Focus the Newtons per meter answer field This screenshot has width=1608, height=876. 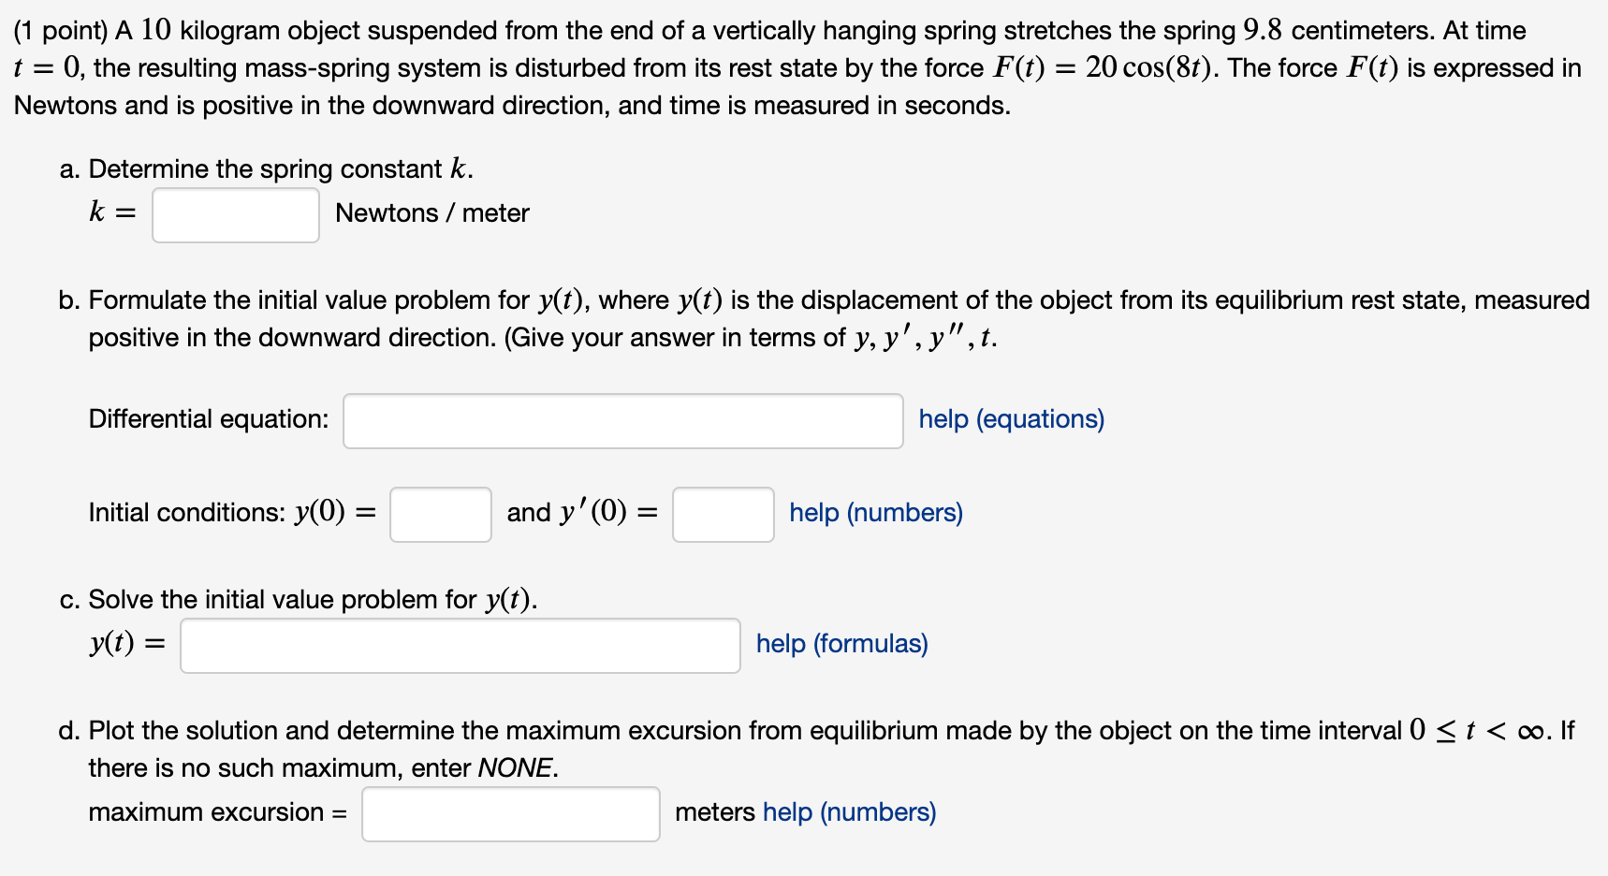point(235,214)
